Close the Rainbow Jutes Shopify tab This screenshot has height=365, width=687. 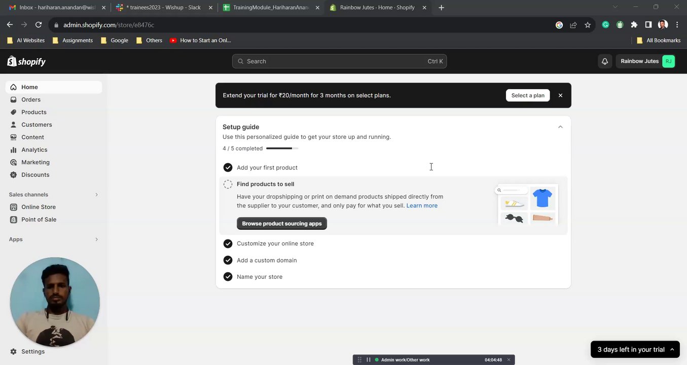[x=424, y=8]
